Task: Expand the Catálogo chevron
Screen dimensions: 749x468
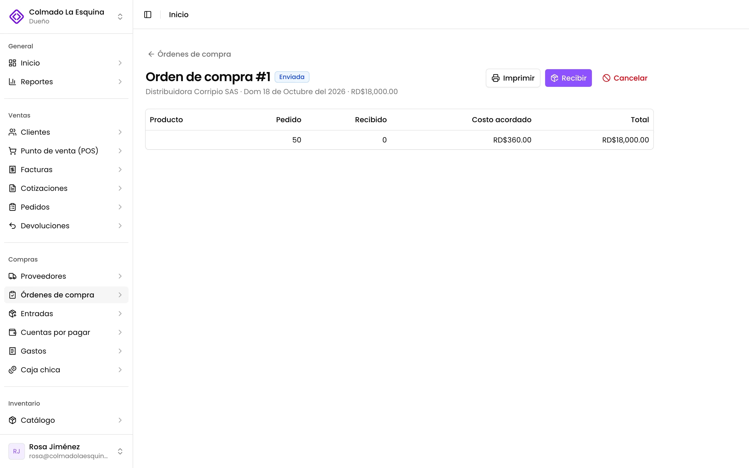Action: click(x=120, y=420)
